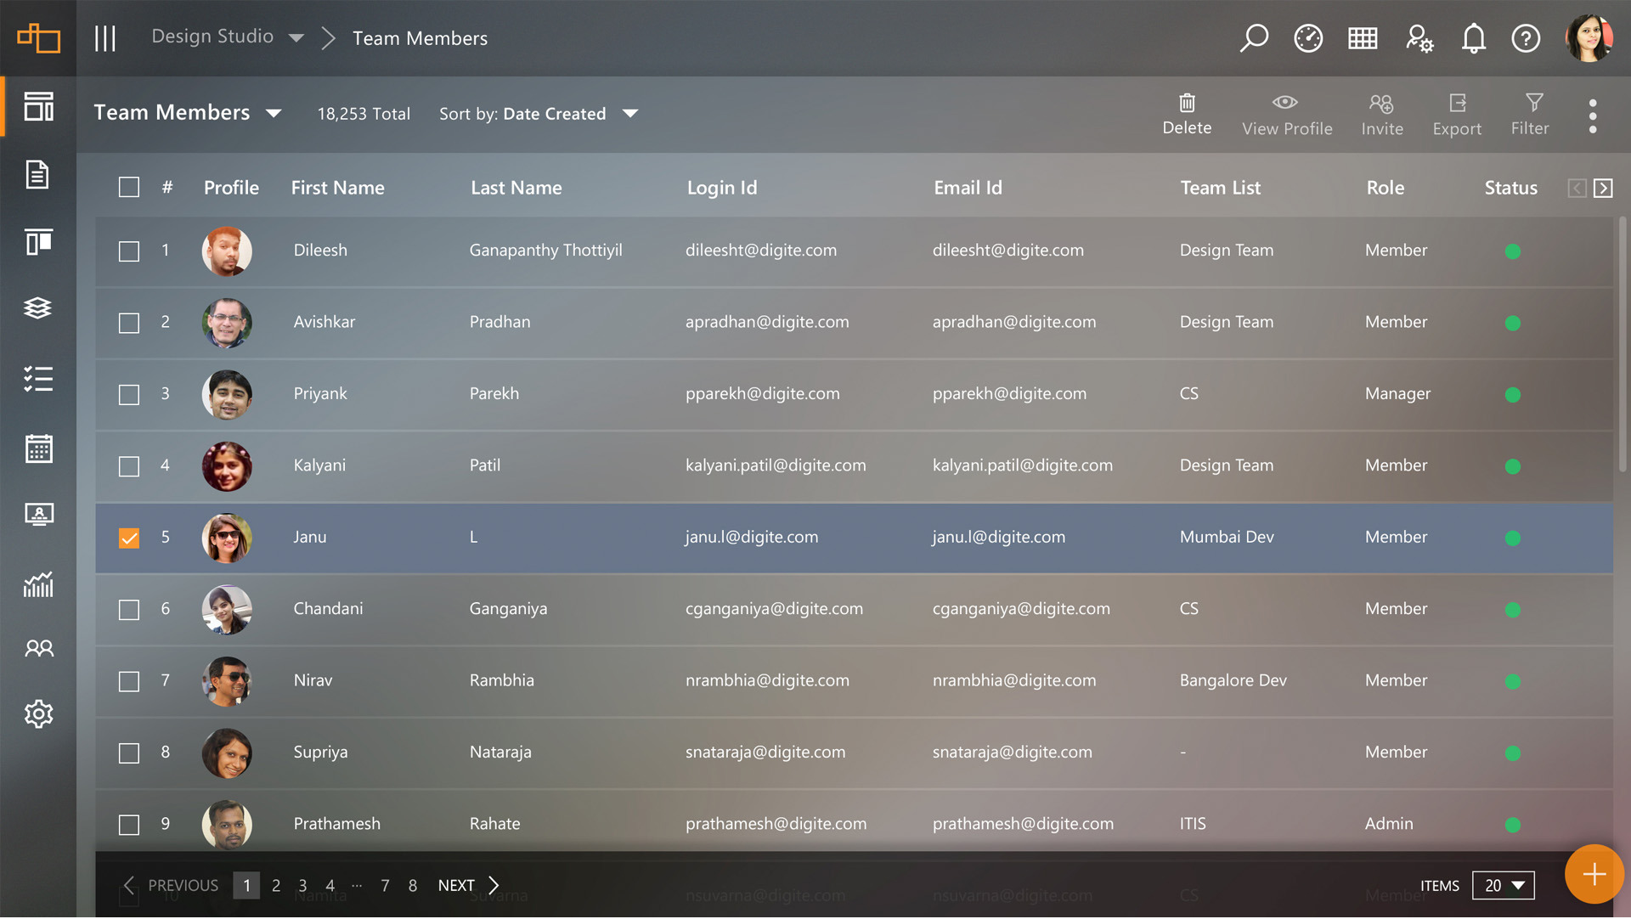Viewport: 1631px width, 919px height.
Task: Go to page 3 in pagination
Action: pos(302,886)
